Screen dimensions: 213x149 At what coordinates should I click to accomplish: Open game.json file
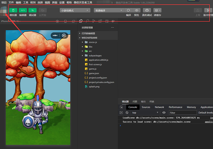[98, 73]
